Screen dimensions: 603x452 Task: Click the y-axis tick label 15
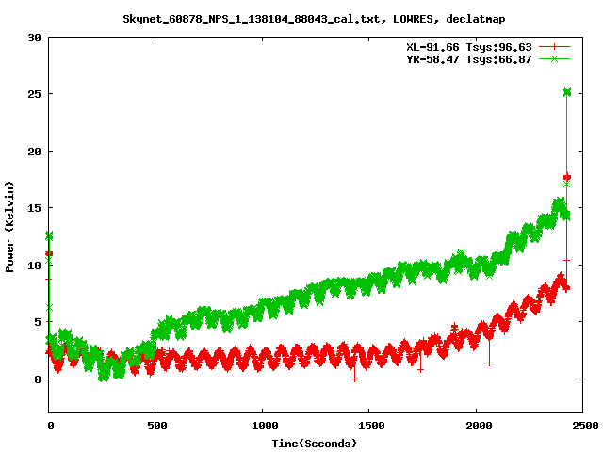click(x=35, y=208)
